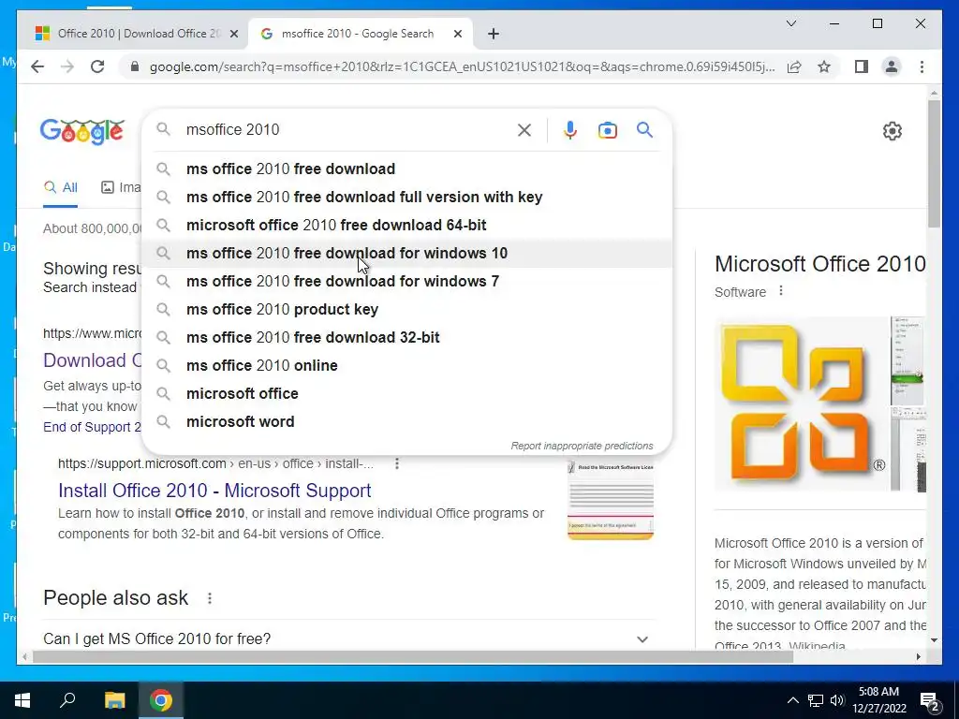
Task: Open People also ask options menu
Action: [209, 598]
